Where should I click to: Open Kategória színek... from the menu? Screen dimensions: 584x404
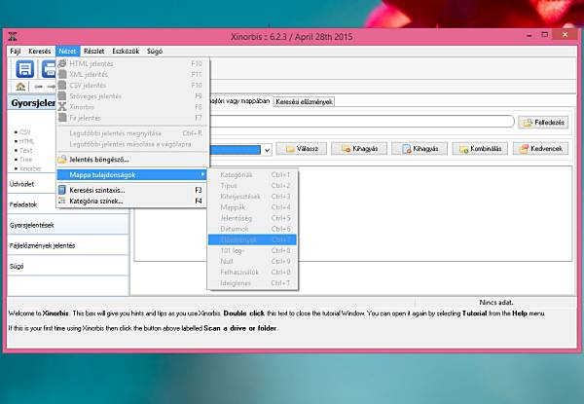[x=131, y=201]
